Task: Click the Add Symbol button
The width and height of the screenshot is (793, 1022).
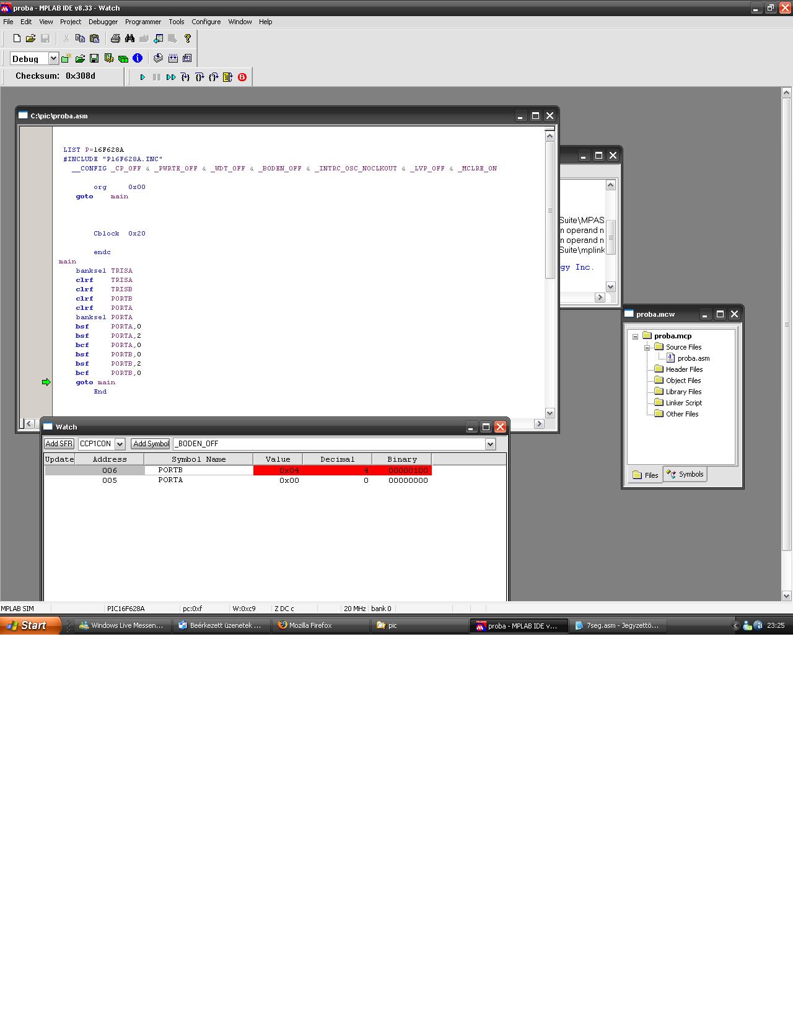Action: [151, 444]
